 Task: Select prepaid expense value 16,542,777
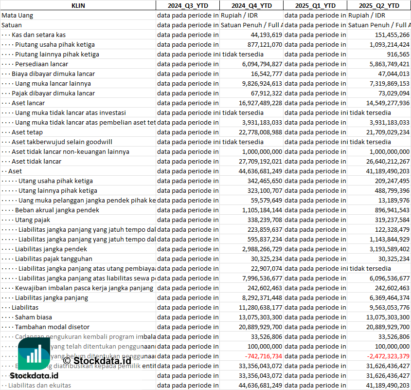(x=267, y=74)
